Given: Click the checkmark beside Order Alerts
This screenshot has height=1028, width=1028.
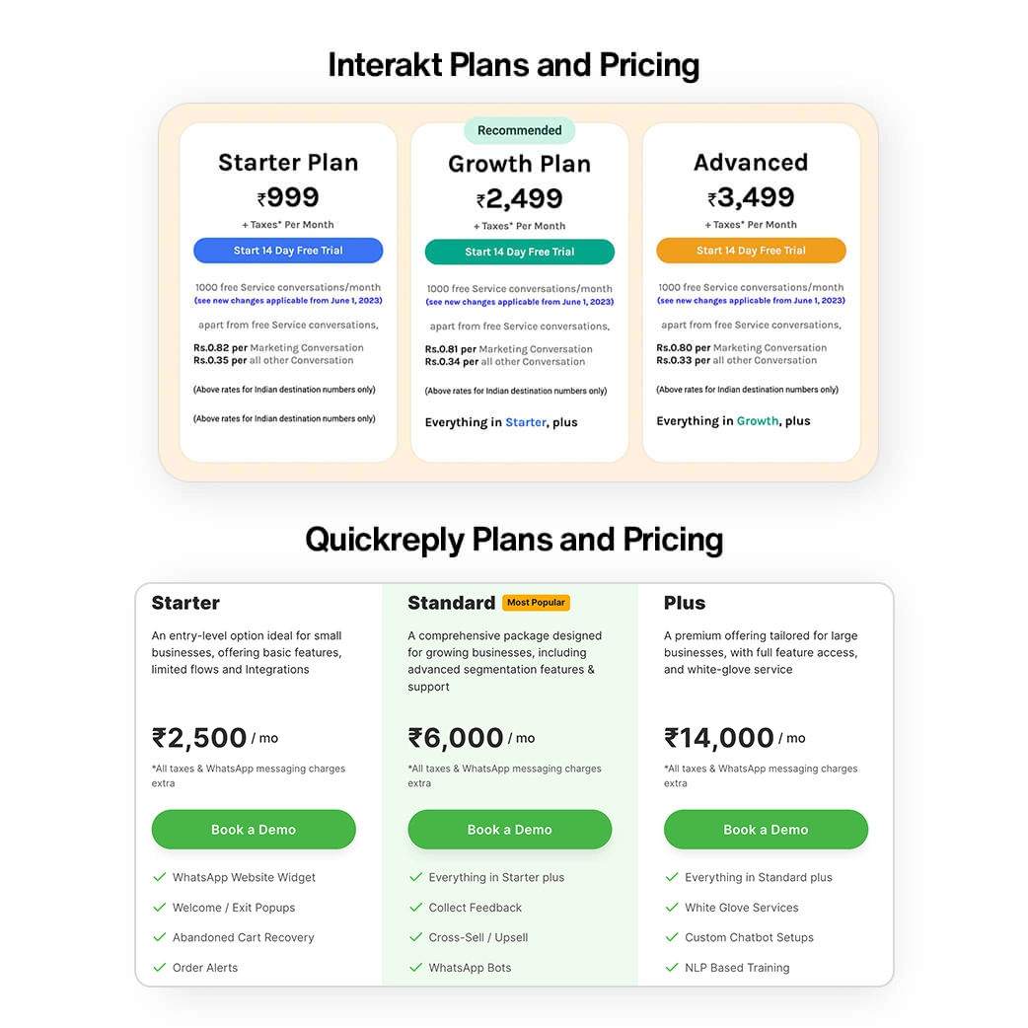Looking at the screenshot, I should point(159,968).
